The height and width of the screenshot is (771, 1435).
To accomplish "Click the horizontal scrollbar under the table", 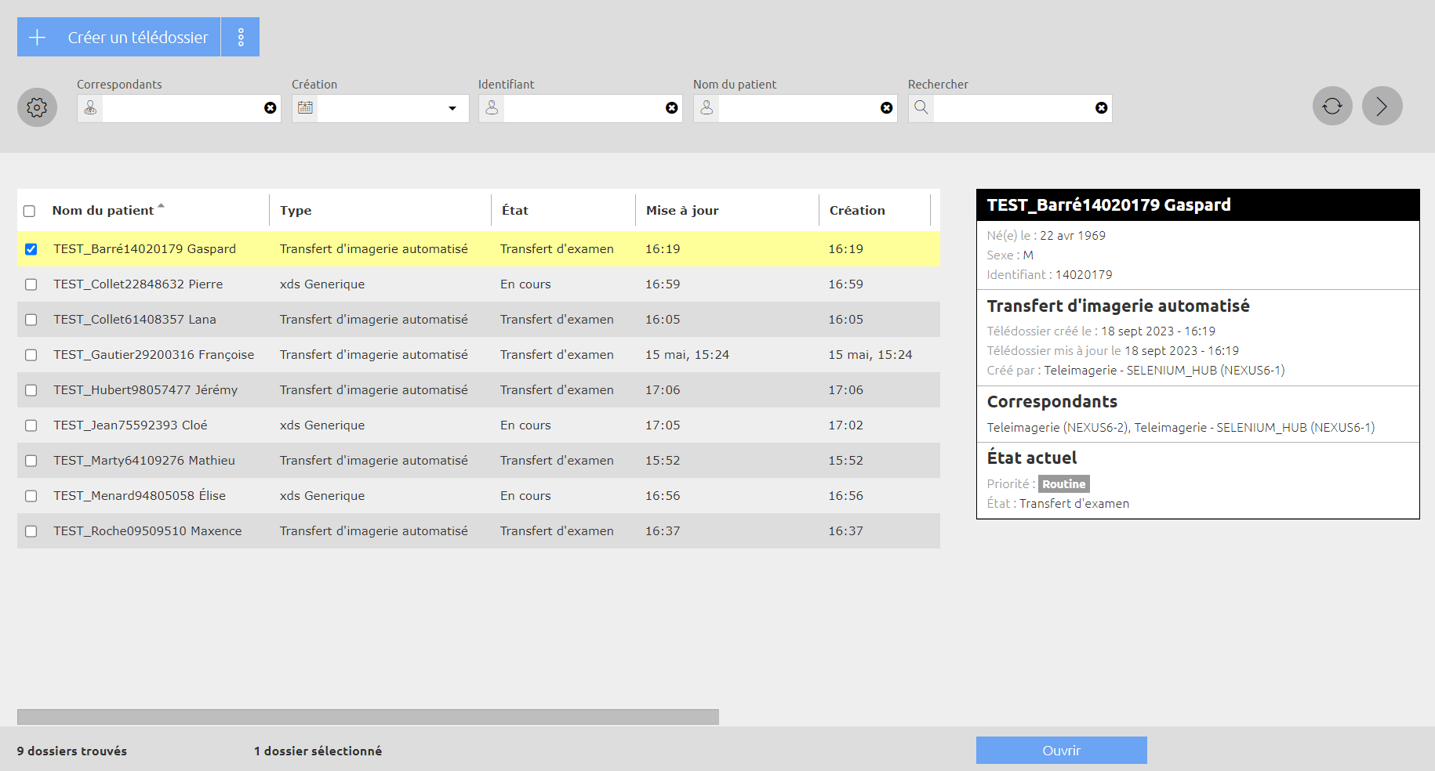I will point(368,717).
